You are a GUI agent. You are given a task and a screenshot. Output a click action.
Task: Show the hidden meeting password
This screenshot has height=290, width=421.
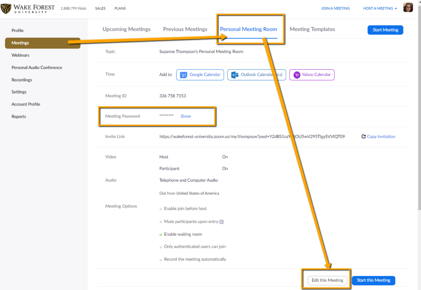(185, 116)
